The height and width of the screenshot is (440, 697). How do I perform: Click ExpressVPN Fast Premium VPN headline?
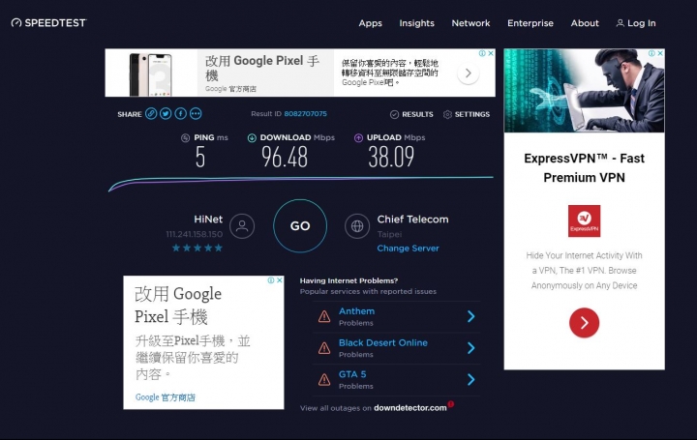click(x=584, y=168)
